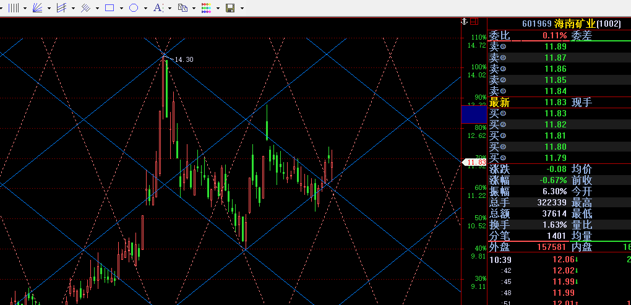This screenshot has width=631, height=305.
Task: Click the 涨幅 value -0.67%
Action: (552, 180)
